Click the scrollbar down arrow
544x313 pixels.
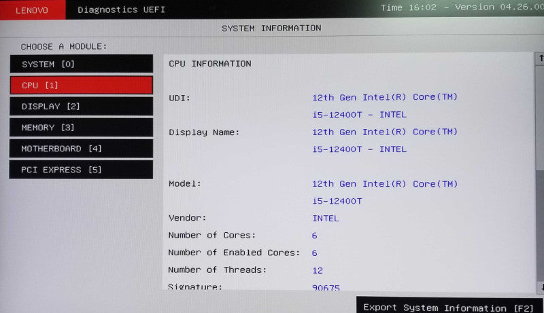[541, 287]
